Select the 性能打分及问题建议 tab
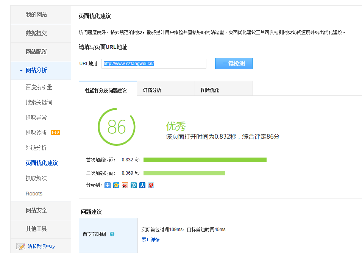Screen dimensions: 362x253 pyautogui.click(x=106, y=91)
